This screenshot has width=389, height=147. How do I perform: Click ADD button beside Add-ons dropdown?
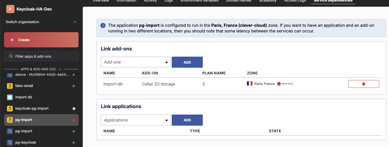point(187,62)
